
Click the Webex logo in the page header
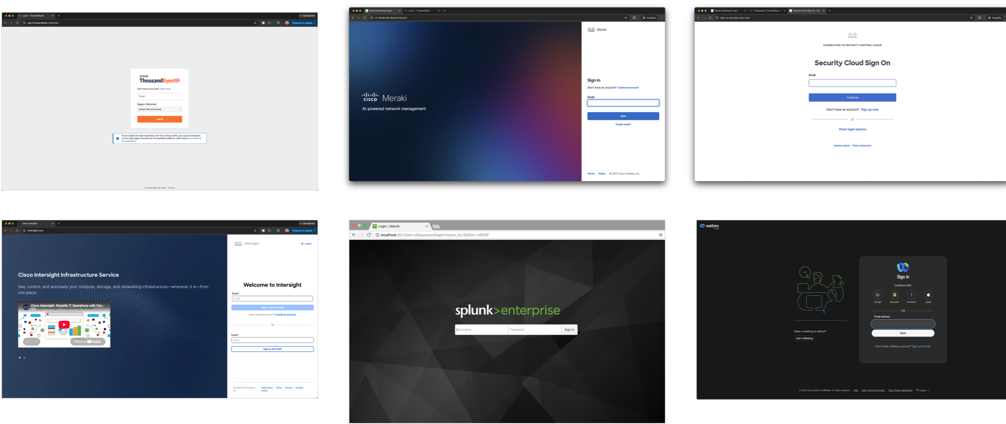[709, 226]
